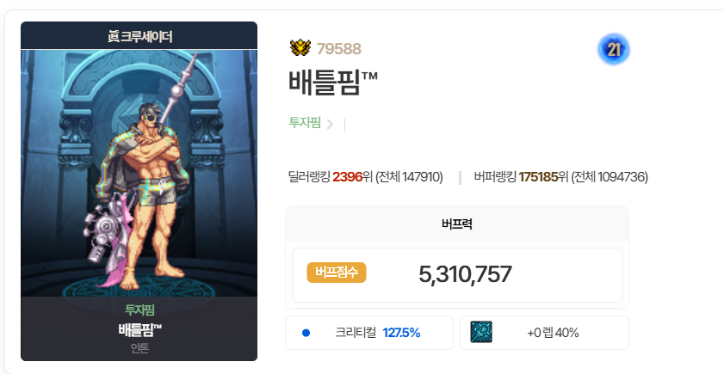Image resolution: width=724 pixels, height=374 pixels.
Task: Click the buff score value 5,310,757
Action: pos(465,274)
